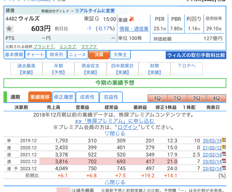
Task: Select the 時系列 tab
Action: coord(57,55)
